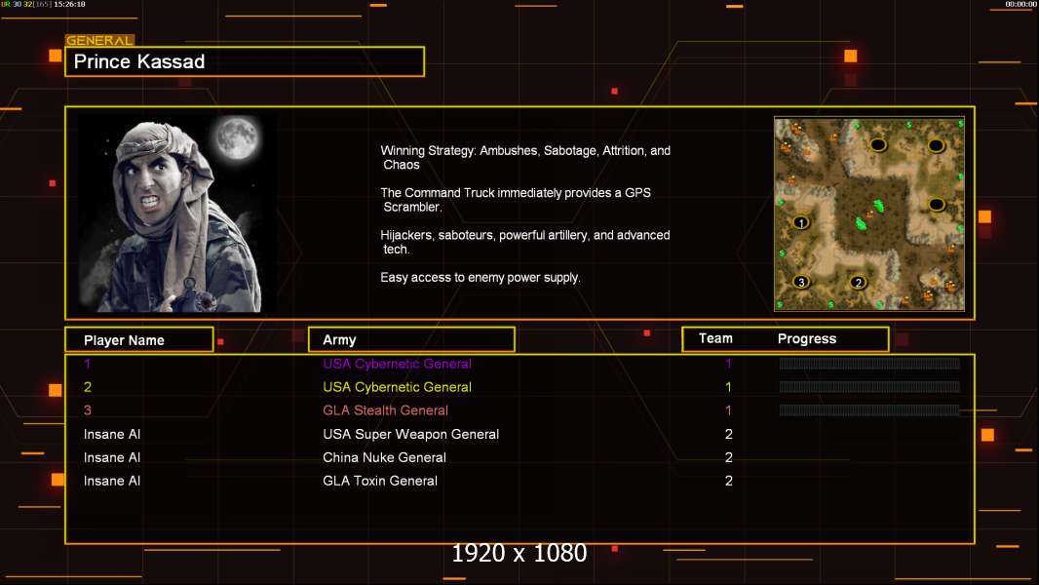The height and width of the screenshot is (585, 1039).
Task: Click the Army column header
Action: (x=411, y=340)
